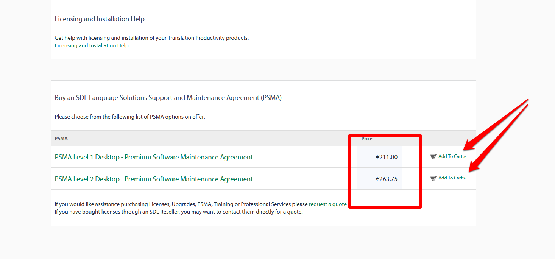The image size is (555, 259).
Task: Open PSMA Level 2 Desktop agreement page
Action: 154,179
